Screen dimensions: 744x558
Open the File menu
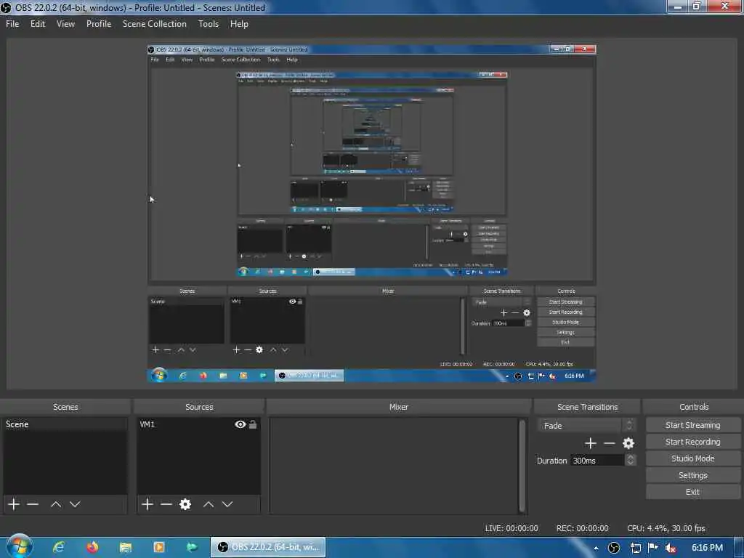(12, 24)
